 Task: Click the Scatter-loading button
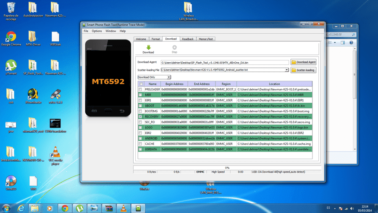[304, 70]
